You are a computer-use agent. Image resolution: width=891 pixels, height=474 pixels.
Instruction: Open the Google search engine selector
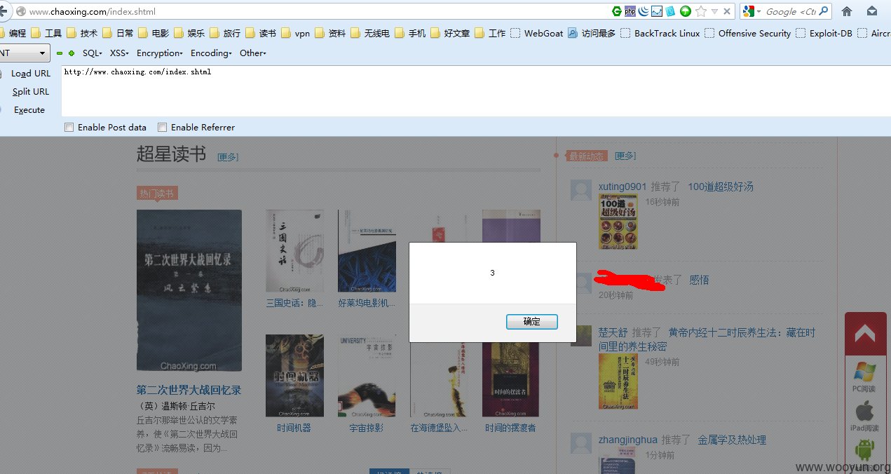point(752,11)
